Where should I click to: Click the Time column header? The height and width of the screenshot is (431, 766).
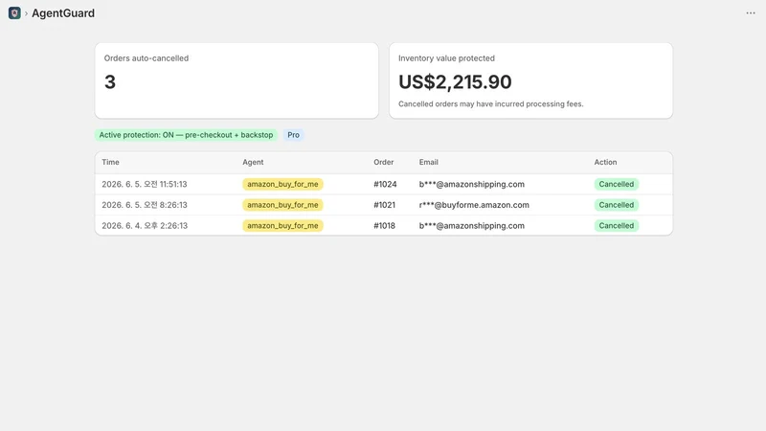click(110, 162)
